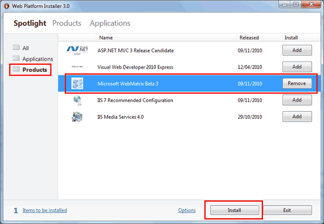This screenshot has width=324, height=224.
Task: Click the 12/04/2010 release date
Action: tap(250, 67)
